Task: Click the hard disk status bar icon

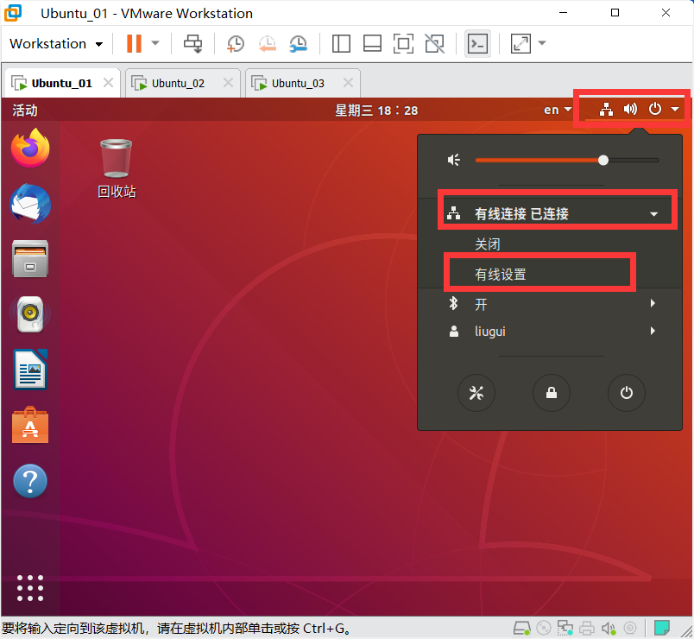Action: (521, 628)
